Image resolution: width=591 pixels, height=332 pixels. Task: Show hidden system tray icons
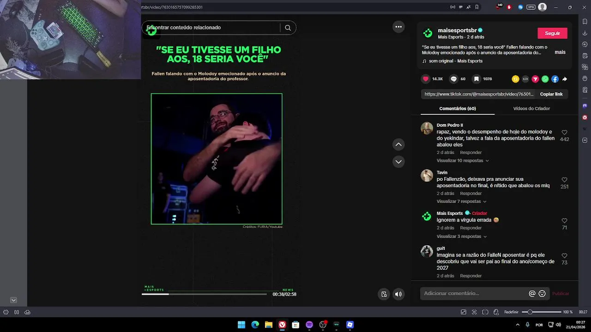point(517,325)
